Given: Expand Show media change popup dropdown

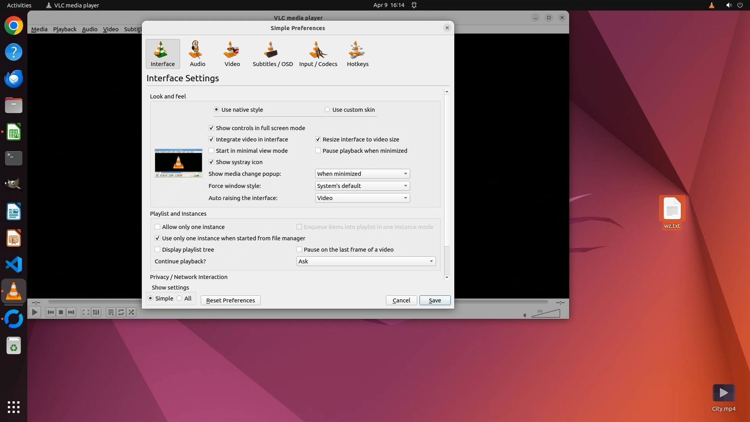Looking at the screenshot, I should point(362,174).
